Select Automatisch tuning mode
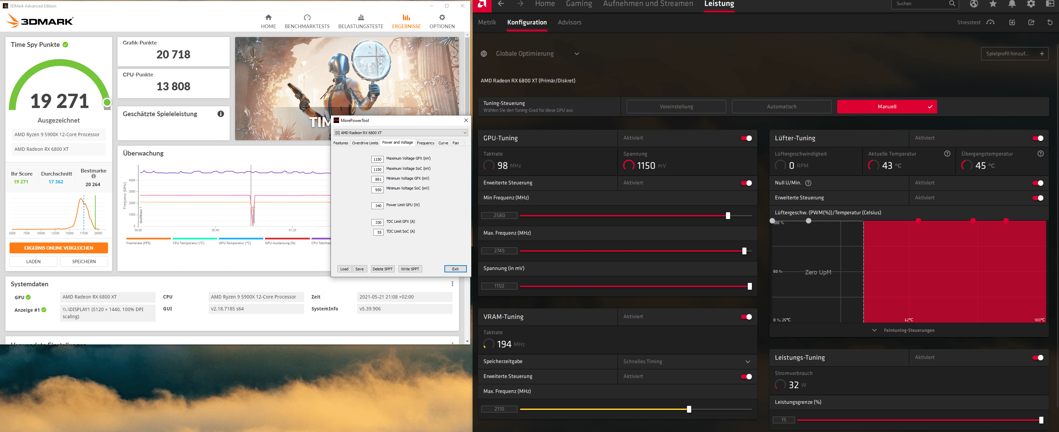The width and height of the screenshot is (1059, 432). 781,106
